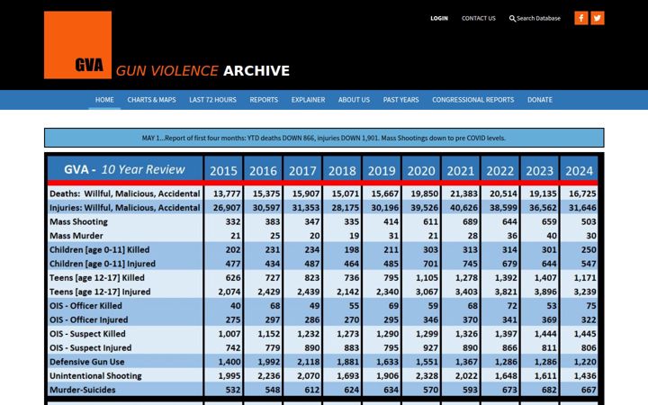Click the GVA - 10 Year Review header
Screen dimensions: 648x405
[x=125, y=169]
